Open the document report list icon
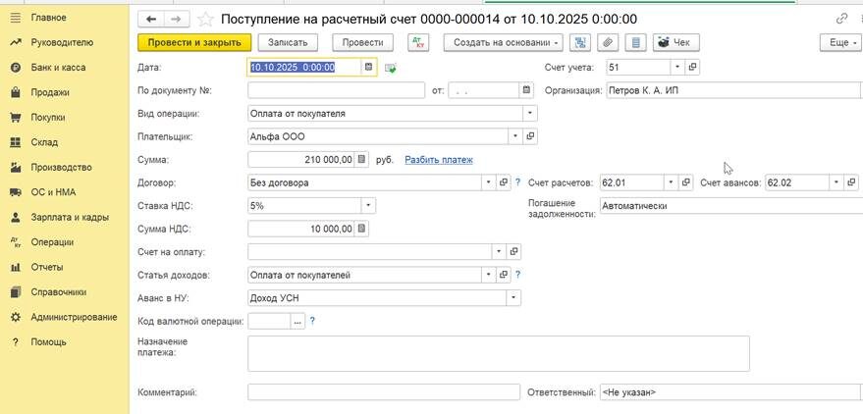 pyautogui.click(x=636, y=43)
